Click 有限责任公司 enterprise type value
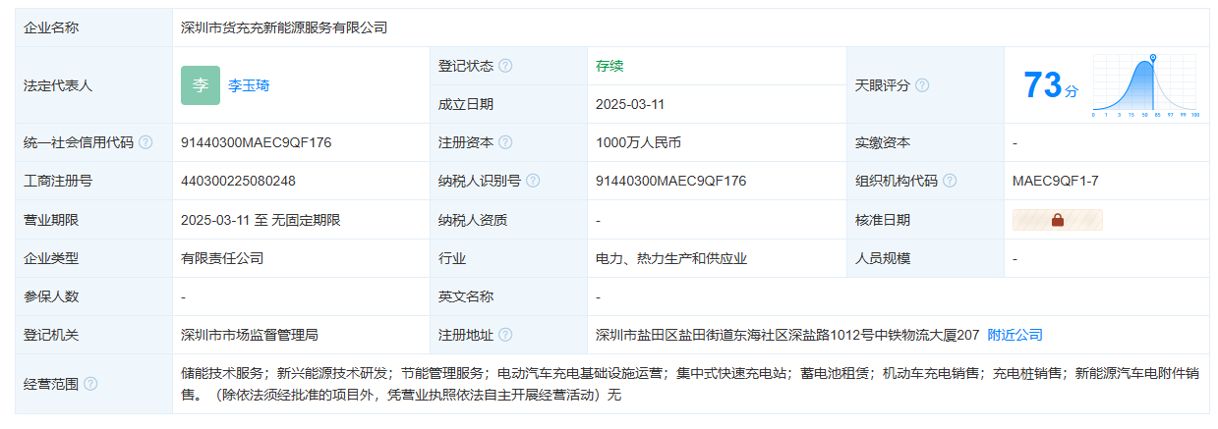 222,258
